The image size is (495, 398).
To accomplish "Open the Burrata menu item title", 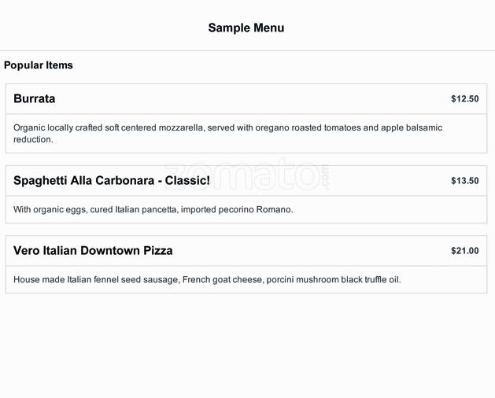I will point(35,99).
